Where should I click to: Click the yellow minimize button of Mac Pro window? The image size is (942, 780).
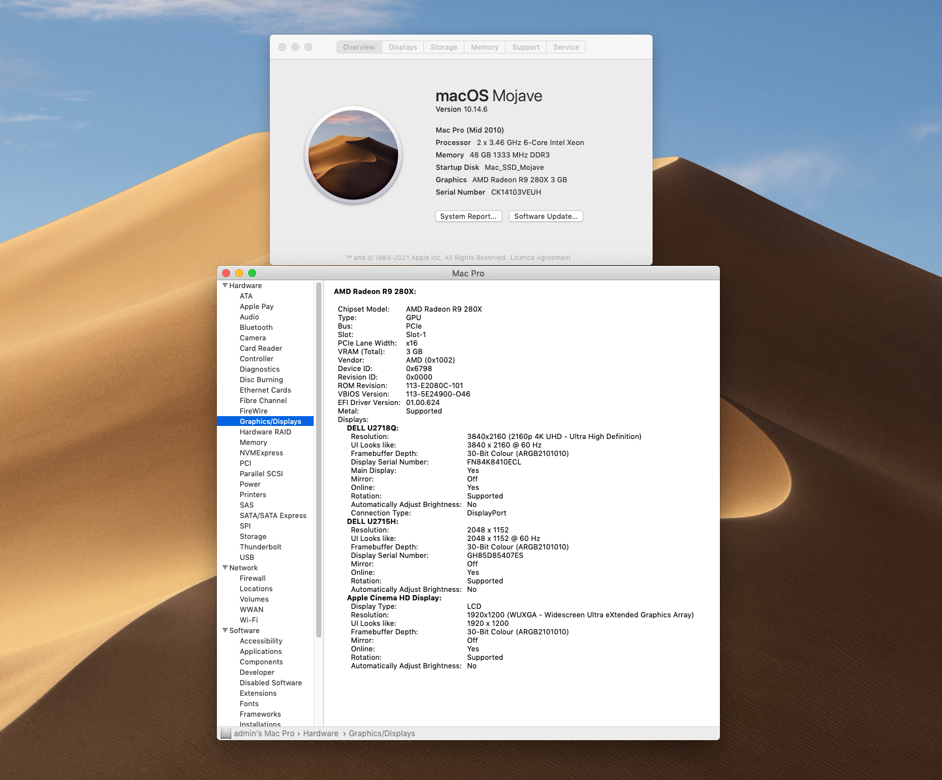tap(239, 273)
